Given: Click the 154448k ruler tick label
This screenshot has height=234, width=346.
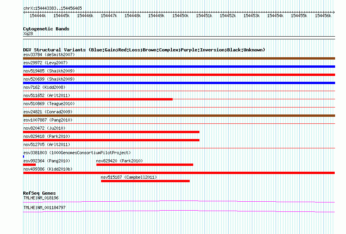Looking at the screenshot, I should coord(133,16).
